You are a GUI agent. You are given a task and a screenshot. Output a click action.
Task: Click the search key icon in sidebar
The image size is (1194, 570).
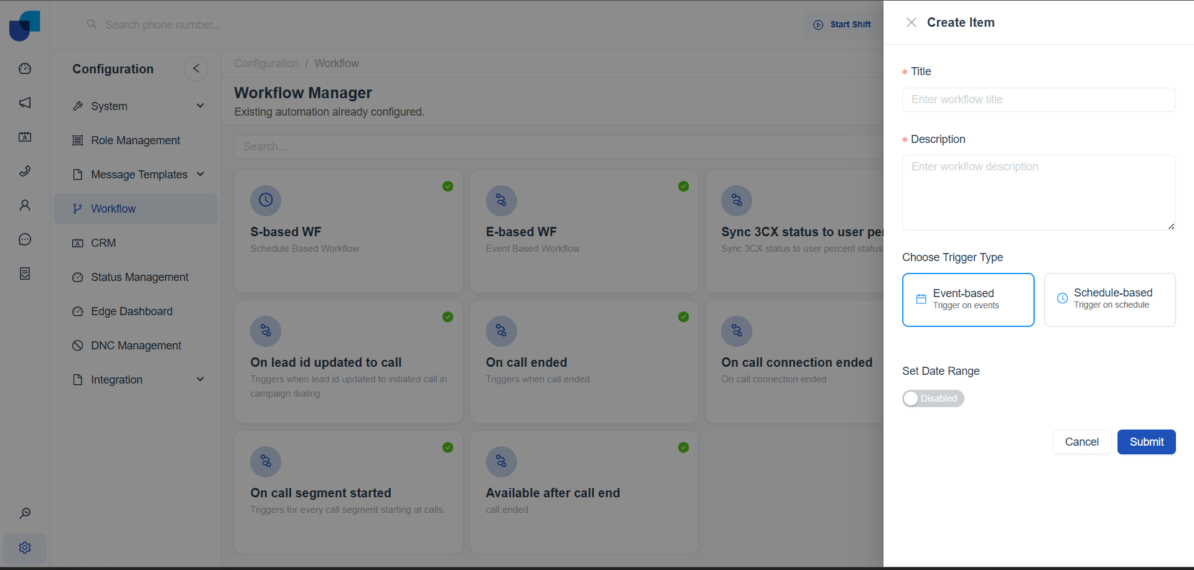click(x=25, y=513)
